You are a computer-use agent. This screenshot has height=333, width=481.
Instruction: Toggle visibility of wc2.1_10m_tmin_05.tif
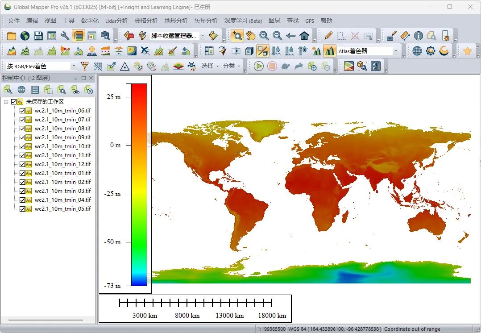point(22,209)
